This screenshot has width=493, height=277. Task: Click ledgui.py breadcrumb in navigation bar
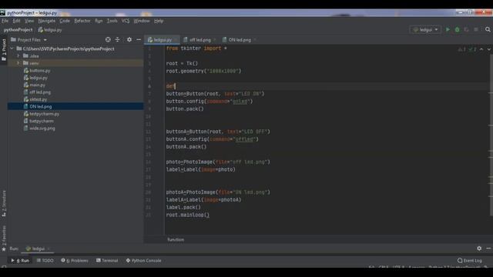[50, 30]
